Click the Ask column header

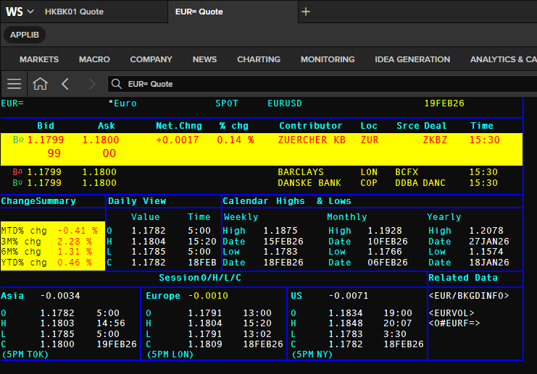[106, 126]
